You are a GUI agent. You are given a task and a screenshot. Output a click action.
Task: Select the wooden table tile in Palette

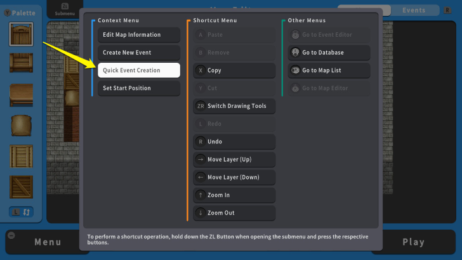(21, 95)
